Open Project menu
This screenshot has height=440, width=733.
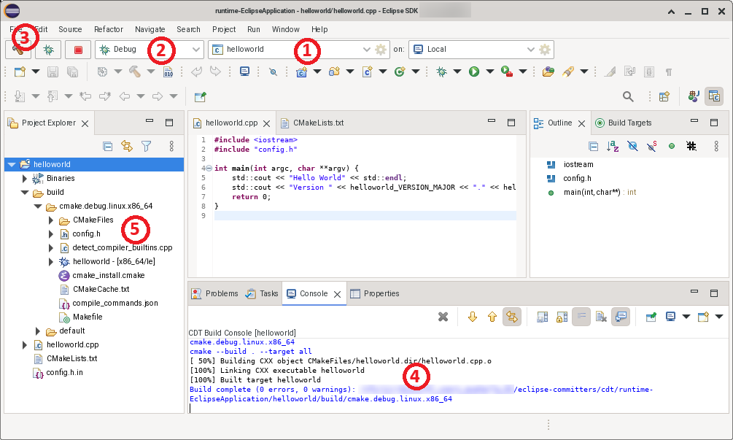click(x=224, y=29)
